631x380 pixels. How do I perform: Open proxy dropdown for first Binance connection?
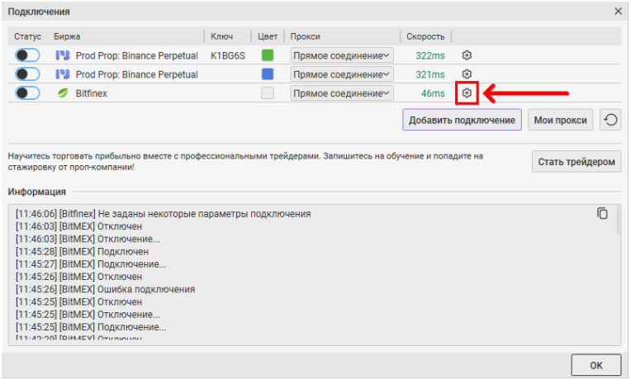[342, 55]
